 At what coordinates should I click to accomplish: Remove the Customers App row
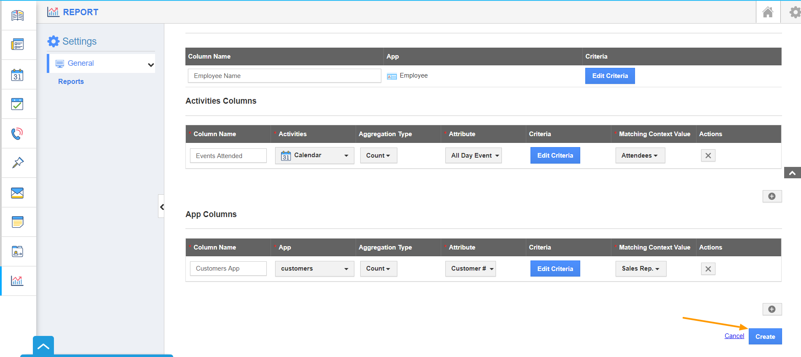coord(708,269)
